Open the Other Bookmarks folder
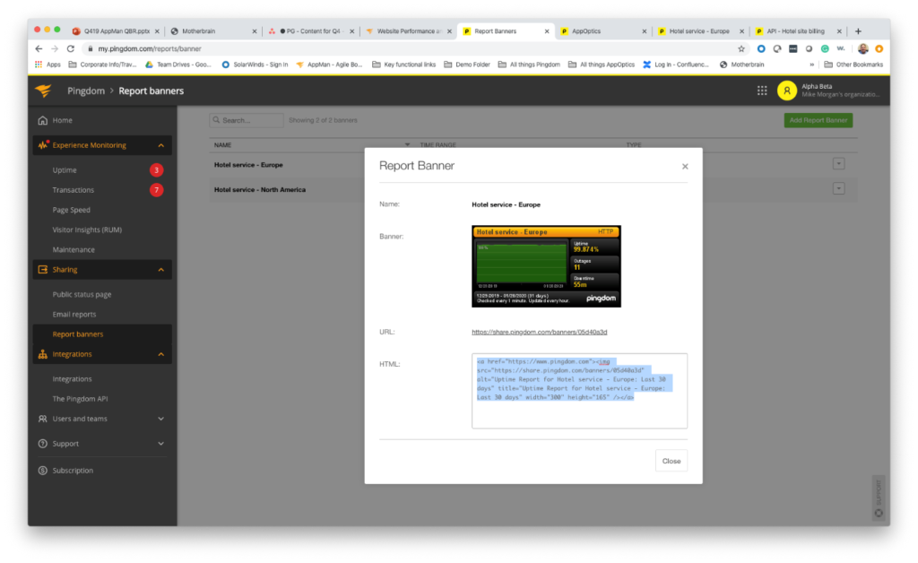The width and height of the screenshot is (918, 563). [853, 65]
